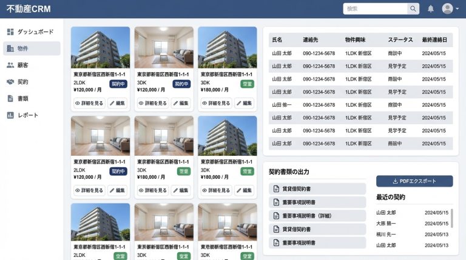Click the 最終連絡日 column header
The image size is (466, 260).
[434, 39]
